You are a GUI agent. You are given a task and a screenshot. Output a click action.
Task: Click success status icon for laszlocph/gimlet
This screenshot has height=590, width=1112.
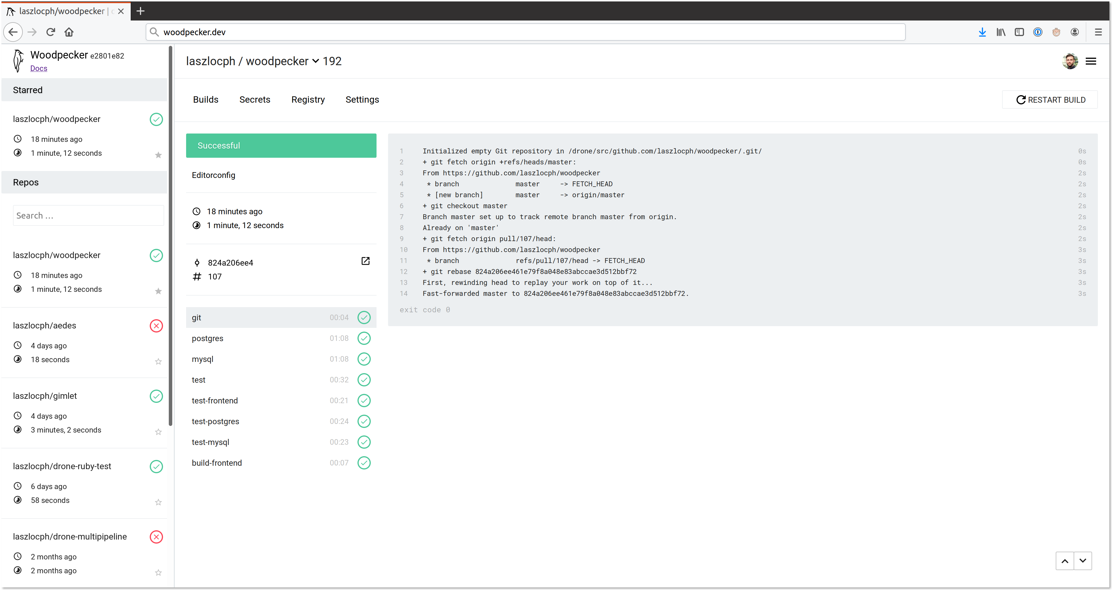[x=156, y=396]
